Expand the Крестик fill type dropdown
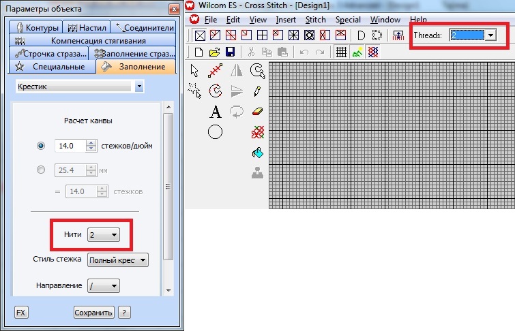 click(x=139, y=86)
